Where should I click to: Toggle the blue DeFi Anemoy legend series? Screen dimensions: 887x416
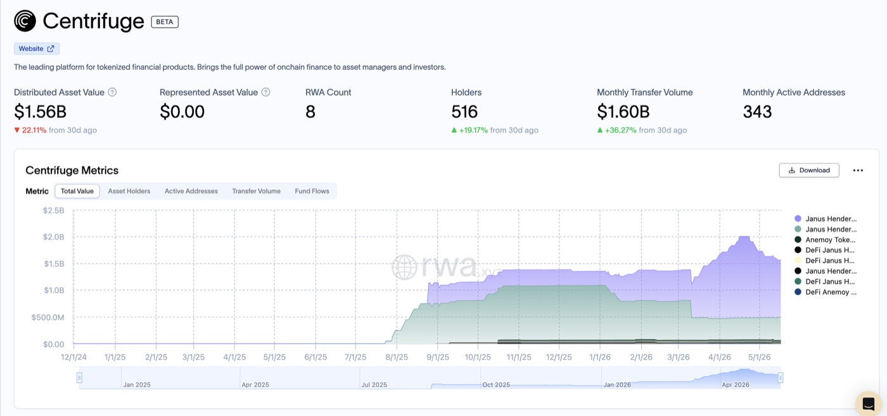(x=826, y=292)
